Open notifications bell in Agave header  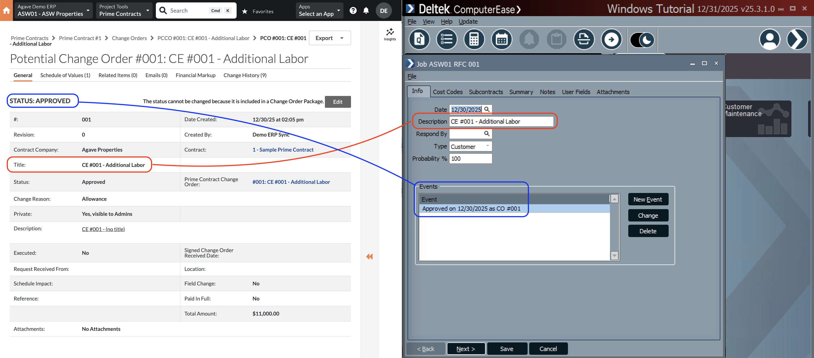(x=366, y=10)
